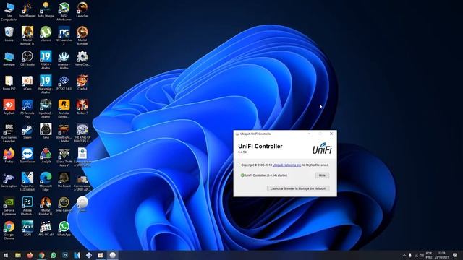Click the Launch a Browser to Manage the Network button
Screen dimensions: 463x260
(298, 188)
